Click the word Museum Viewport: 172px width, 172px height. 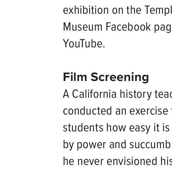(x=83, y=27)
